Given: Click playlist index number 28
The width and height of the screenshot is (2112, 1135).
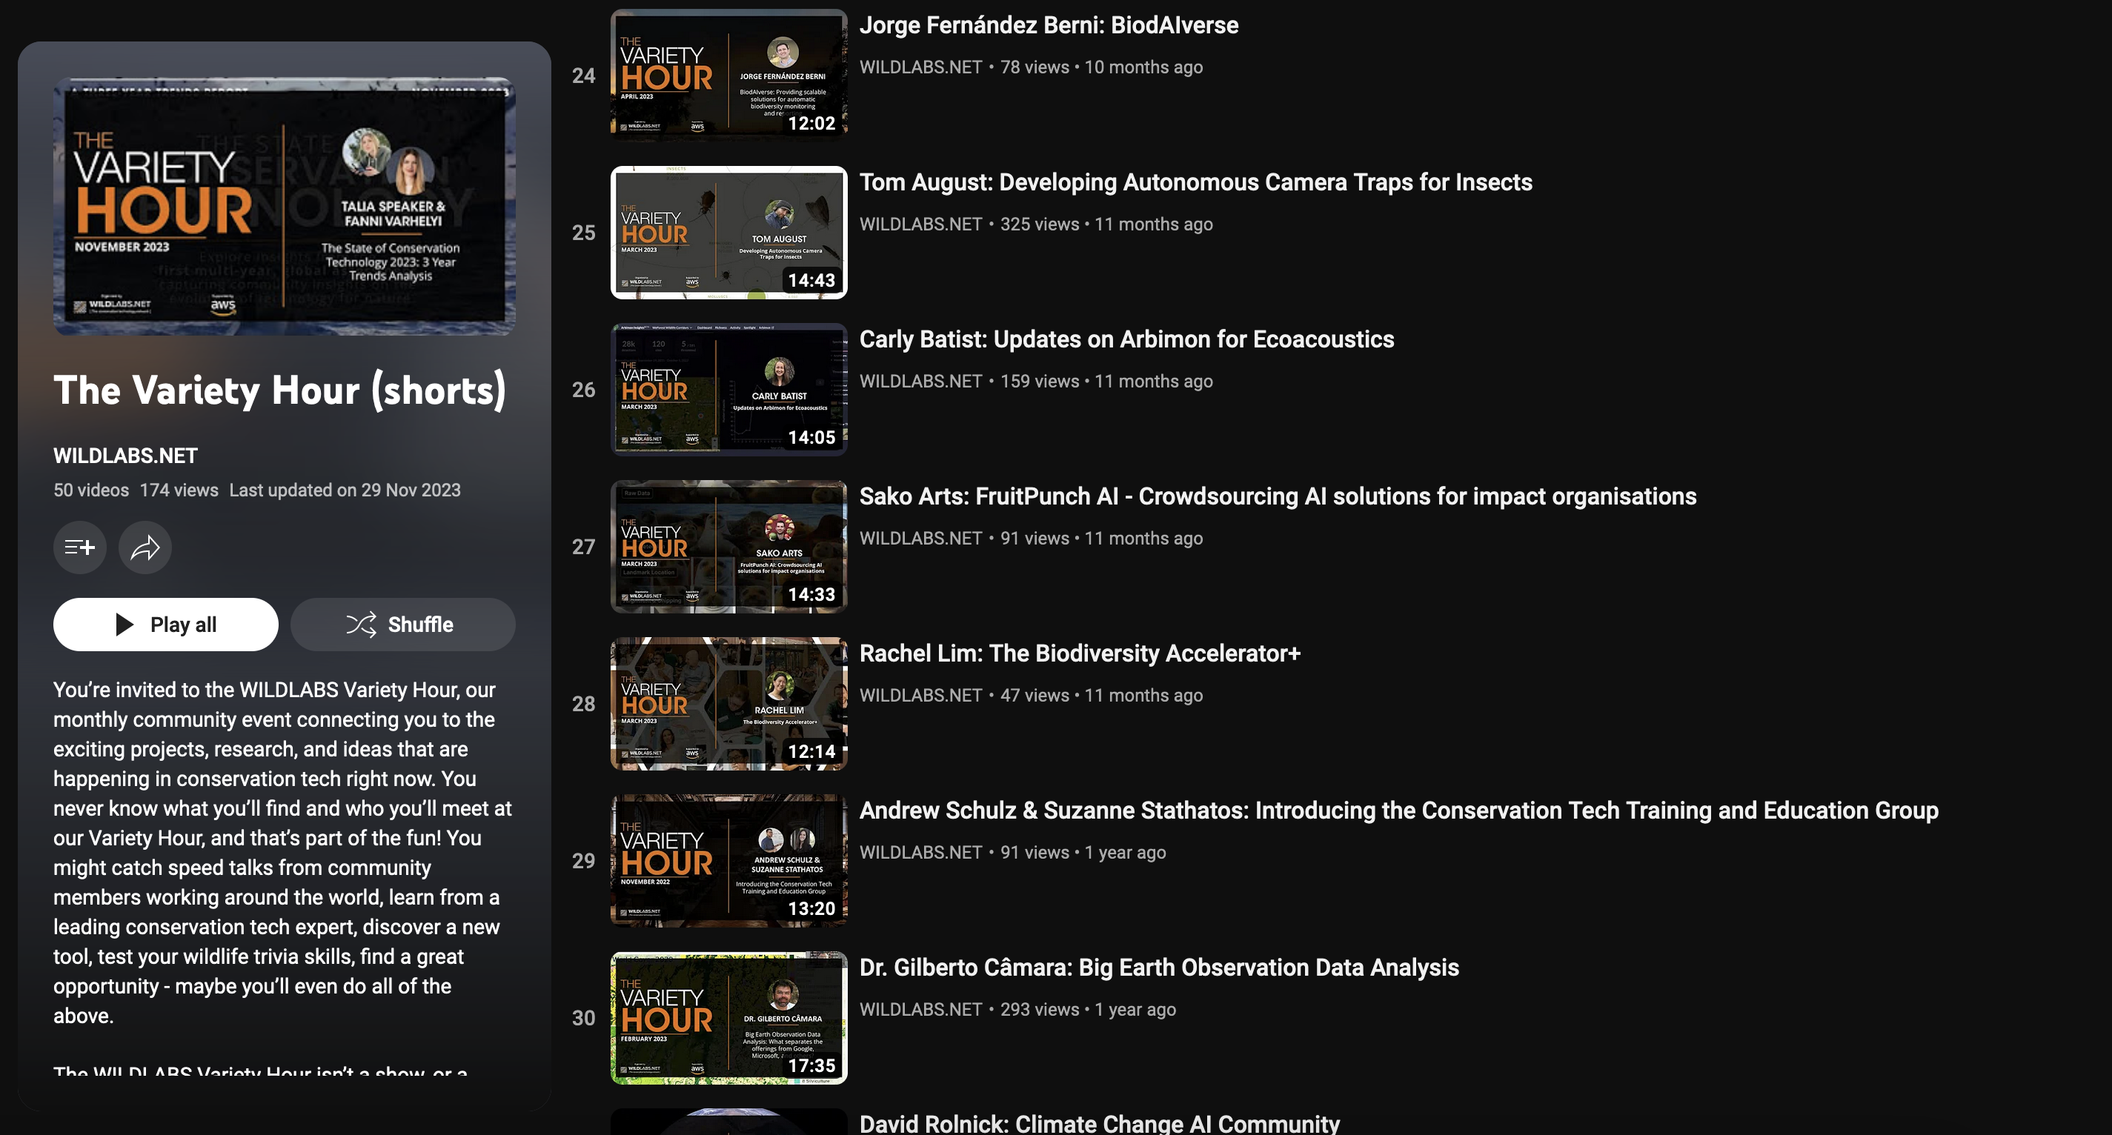Looking at the screenshot, I should coord(583,704).
